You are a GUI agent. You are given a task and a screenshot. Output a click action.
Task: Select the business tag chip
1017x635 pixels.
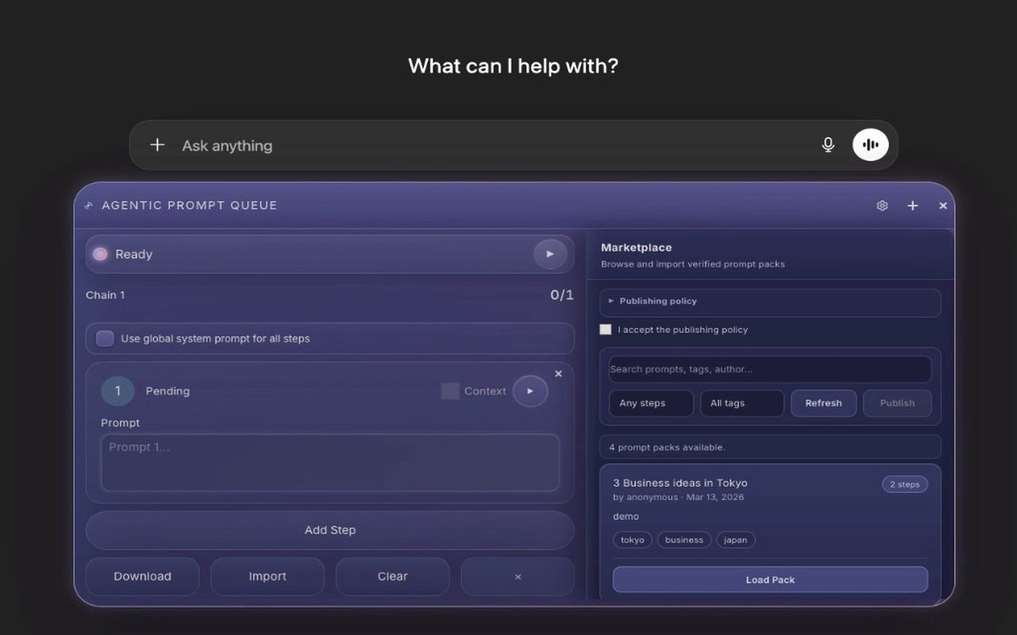coord(684,540)
